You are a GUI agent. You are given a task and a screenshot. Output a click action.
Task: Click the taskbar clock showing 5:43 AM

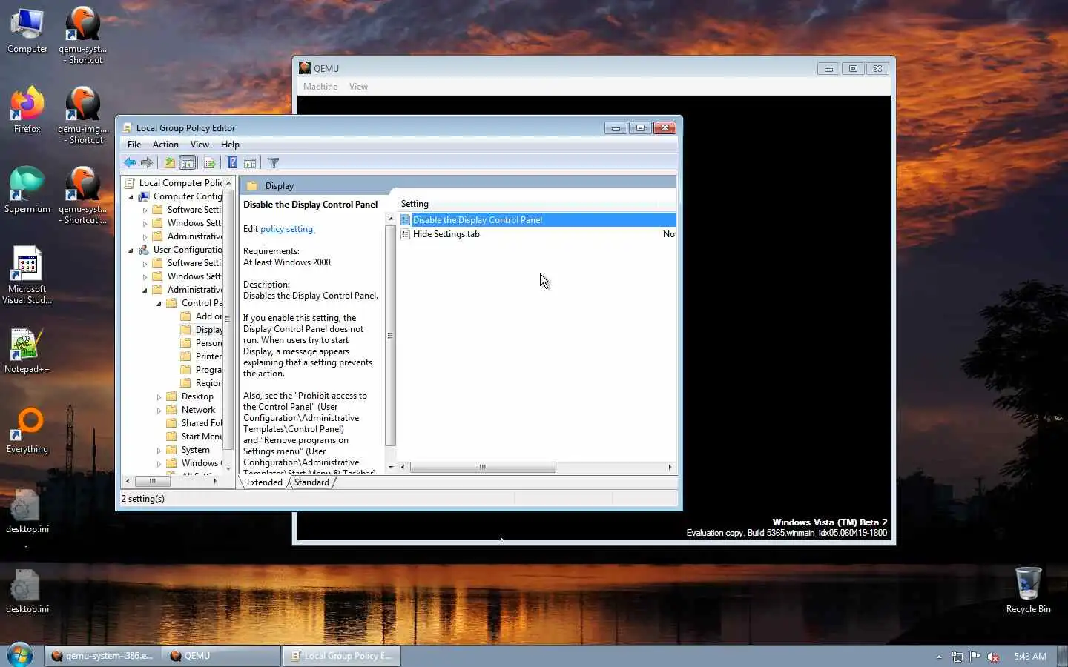tap(1030, 657)
